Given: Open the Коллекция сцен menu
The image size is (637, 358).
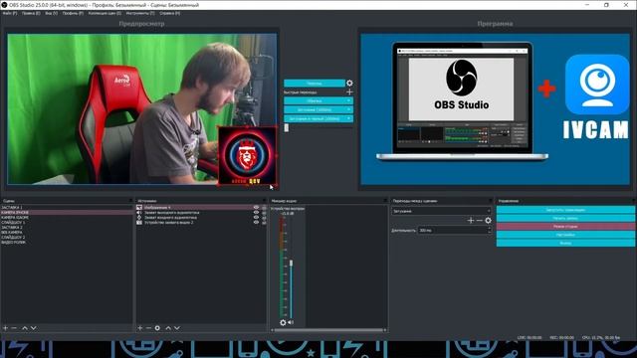Looking at the screenshot, I should pos(105,13).
